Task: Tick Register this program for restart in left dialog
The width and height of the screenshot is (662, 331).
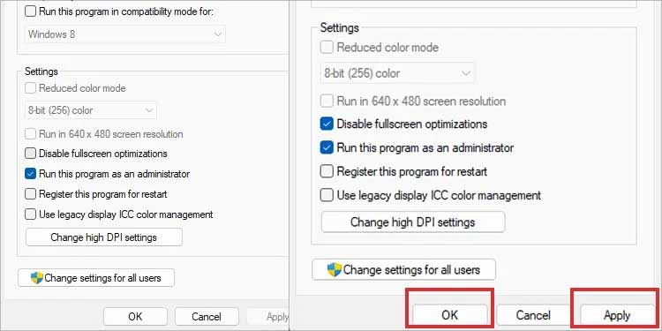Action: click(30, 194)
